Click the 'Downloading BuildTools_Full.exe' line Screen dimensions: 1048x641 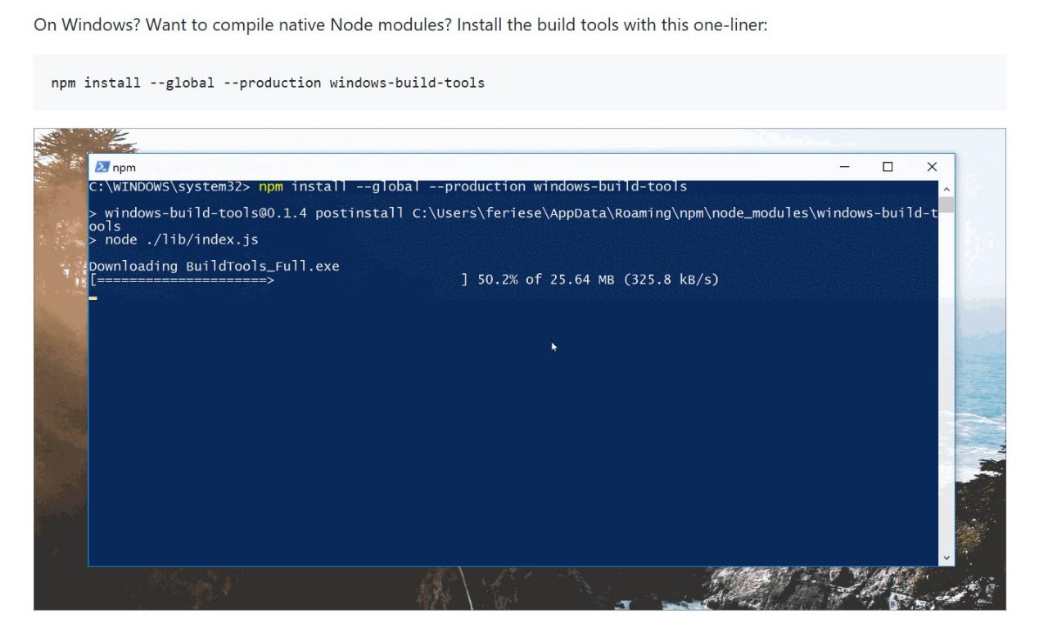click(x=214, y=267)
